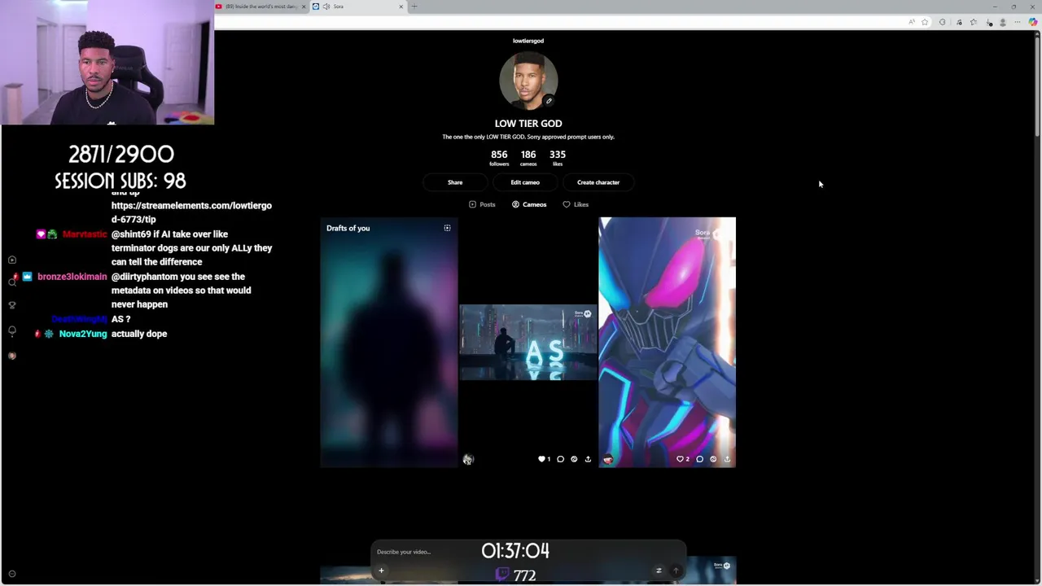Open the trophy icon in sidebar
The width and height of the screenshot is (1042, 586).
tap(12, 305)
